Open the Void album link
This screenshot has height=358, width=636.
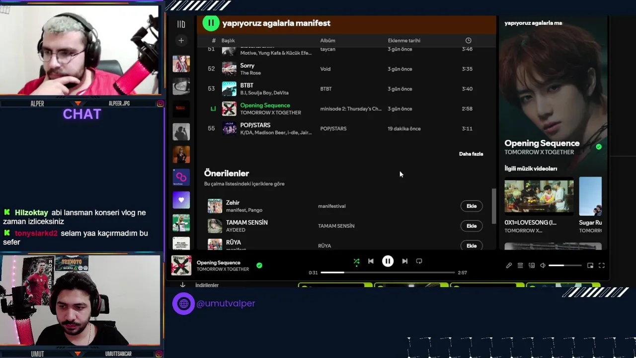click(325, 69)
